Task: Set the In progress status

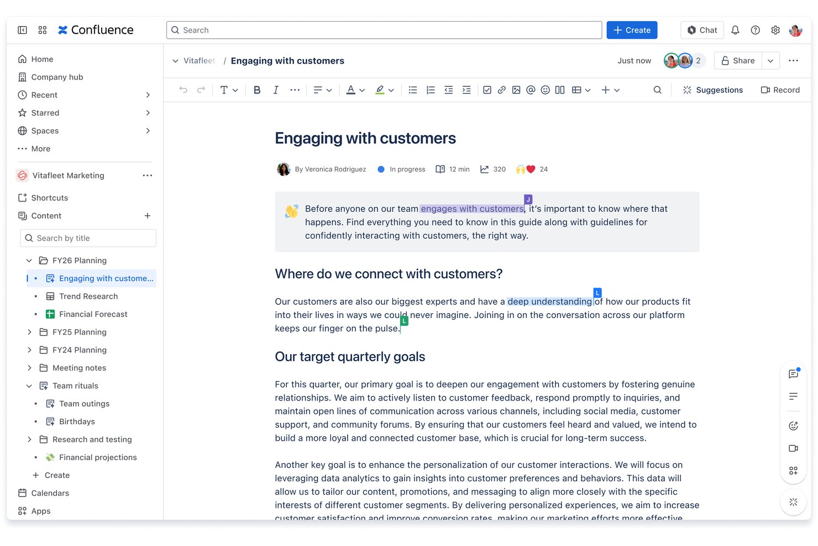Action: (x=401, y=169)
